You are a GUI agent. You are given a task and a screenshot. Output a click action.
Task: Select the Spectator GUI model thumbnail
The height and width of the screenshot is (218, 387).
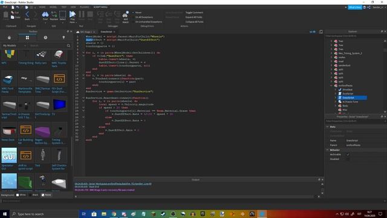[9, 156]
